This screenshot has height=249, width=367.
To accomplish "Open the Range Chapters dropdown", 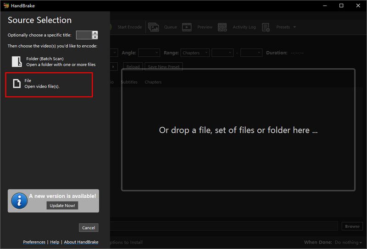I will coord(195,53).
